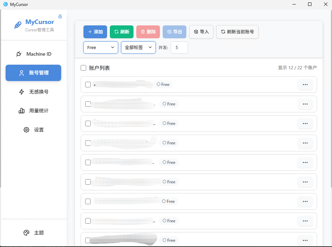Check the 账户列表 select-all checkbox

pyautogui.click(x=83, y=67)
